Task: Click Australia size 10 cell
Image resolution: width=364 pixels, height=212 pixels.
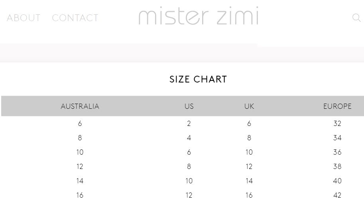Action: click(80, 152)
